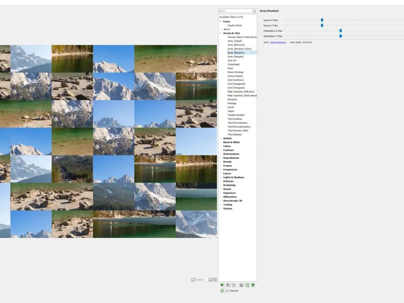Click the Destination Y-Tiles slider handle
This screenshot has height=303, width=404.
point(340,36)
